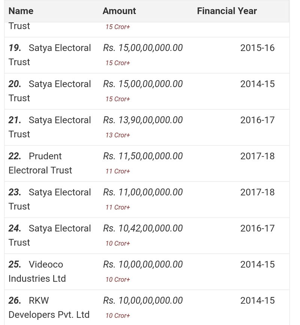Click 10 Cror+ label under Videoco amount
The width and height of the screenshot is (300, 325).
118,279
